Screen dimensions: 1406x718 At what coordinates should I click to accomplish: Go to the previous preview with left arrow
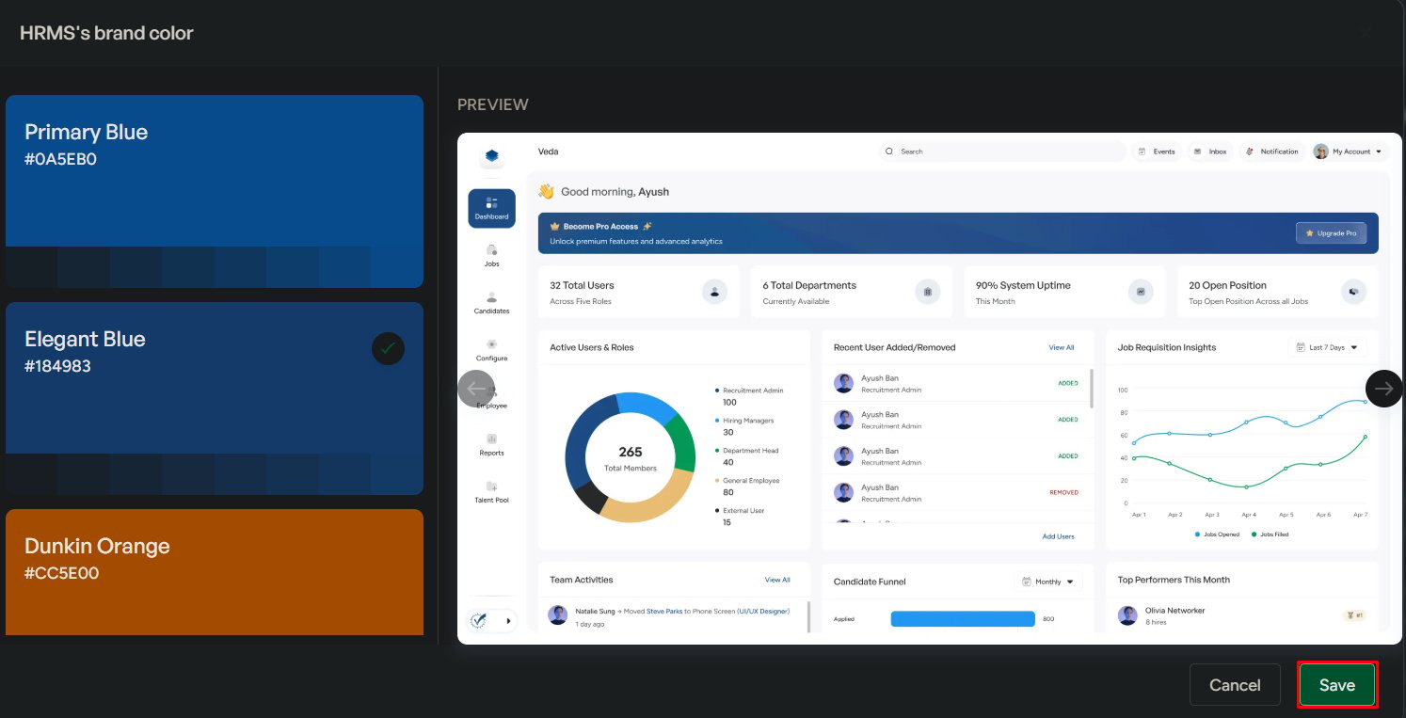[x=476, y=388]
